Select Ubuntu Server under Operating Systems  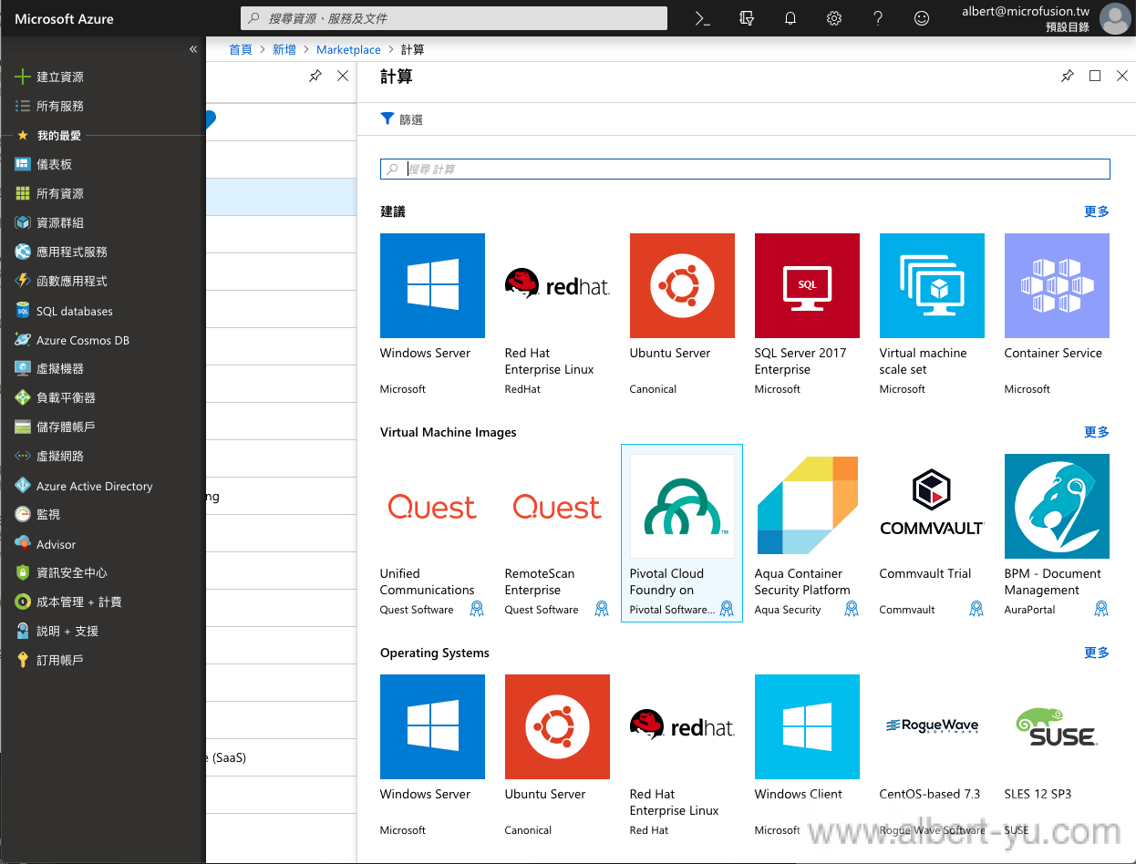(x=557, y=756)
